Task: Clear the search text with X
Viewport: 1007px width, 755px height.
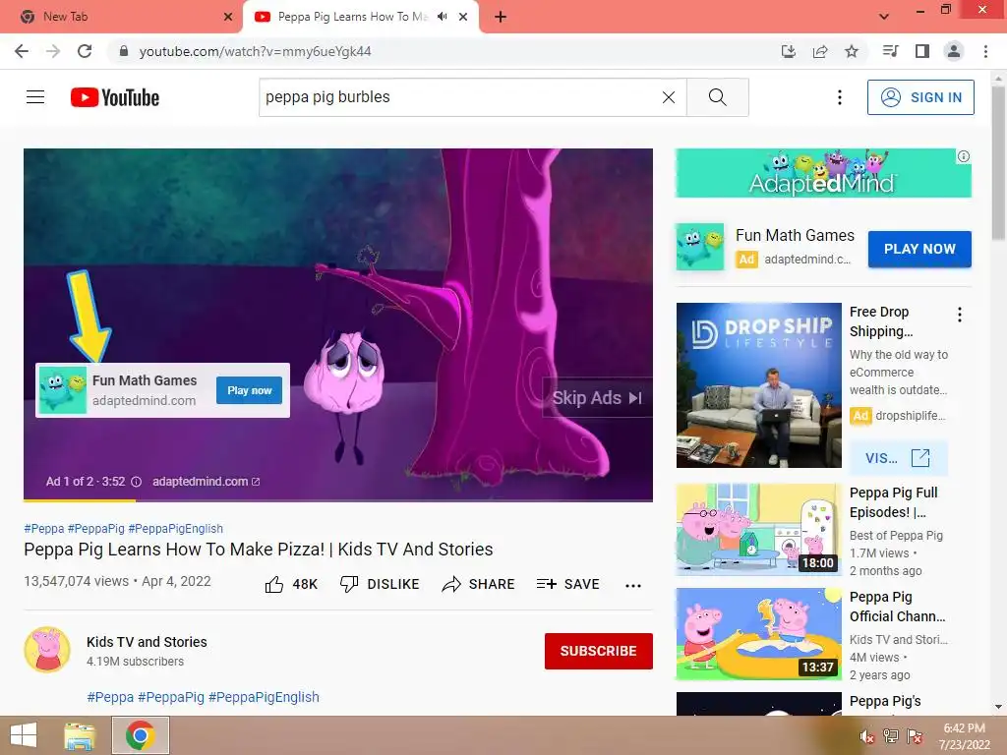Action: click(669, 97)
